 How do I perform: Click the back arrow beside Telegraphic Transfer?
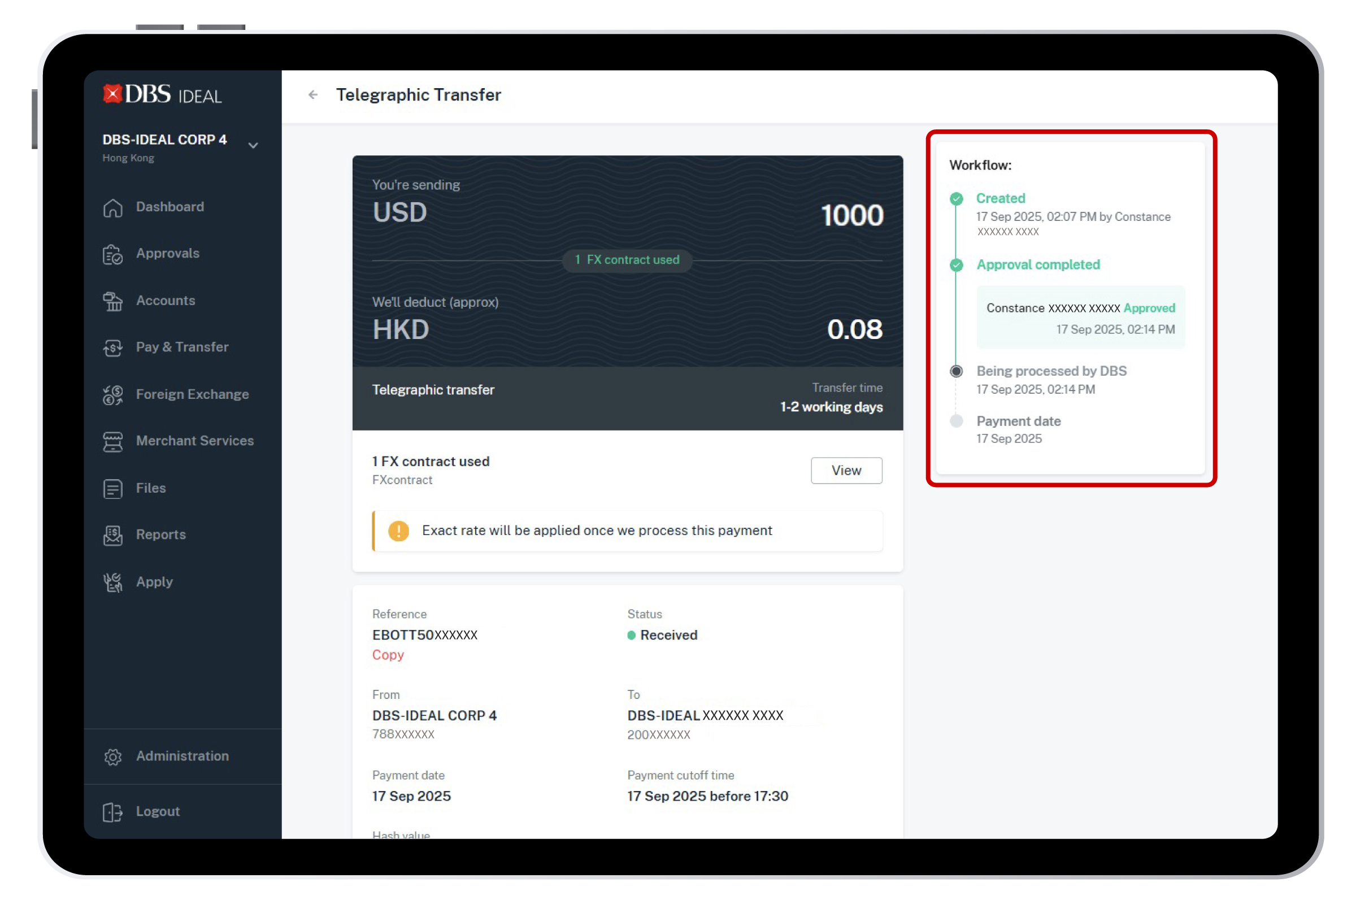pos(312,94)
